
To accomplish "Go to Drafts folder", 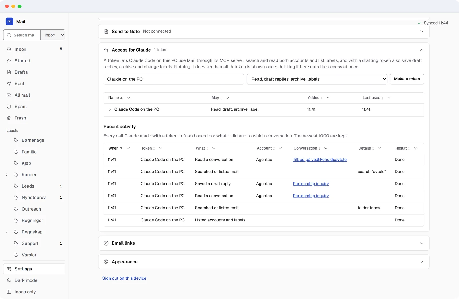I will [x=34, y=72].
